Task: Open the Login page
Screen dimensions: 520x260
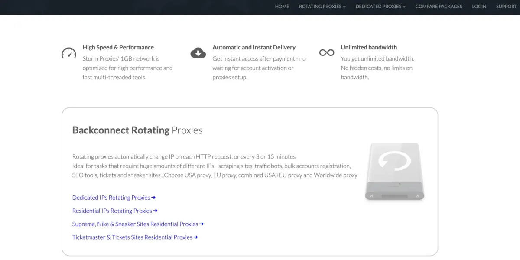Action: pyautogui.click(x=479, y=6)
